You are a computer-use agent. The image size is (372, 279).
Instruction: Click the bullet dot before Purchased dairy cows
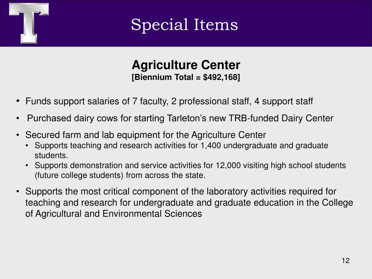pos(18,118)
